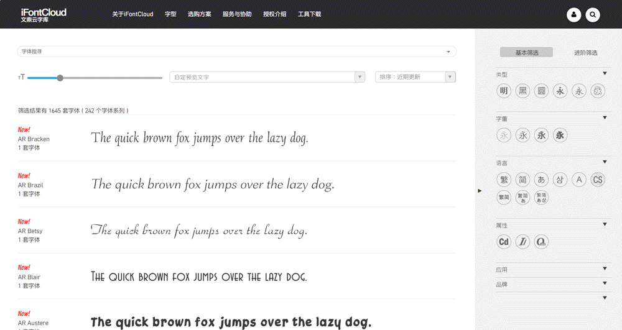Select the 明 (Ming) typeface type filter
This screenshot has height=330, width=622.
(x=504, y=91)
